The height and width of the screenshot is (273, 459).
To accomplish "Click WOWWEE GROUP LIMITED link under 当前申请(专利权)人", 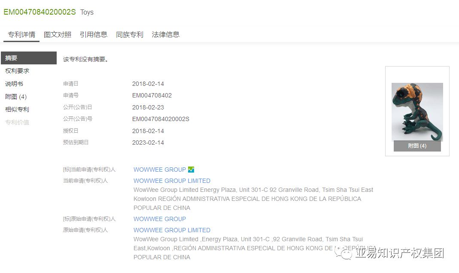I will [x=172, y=181].
